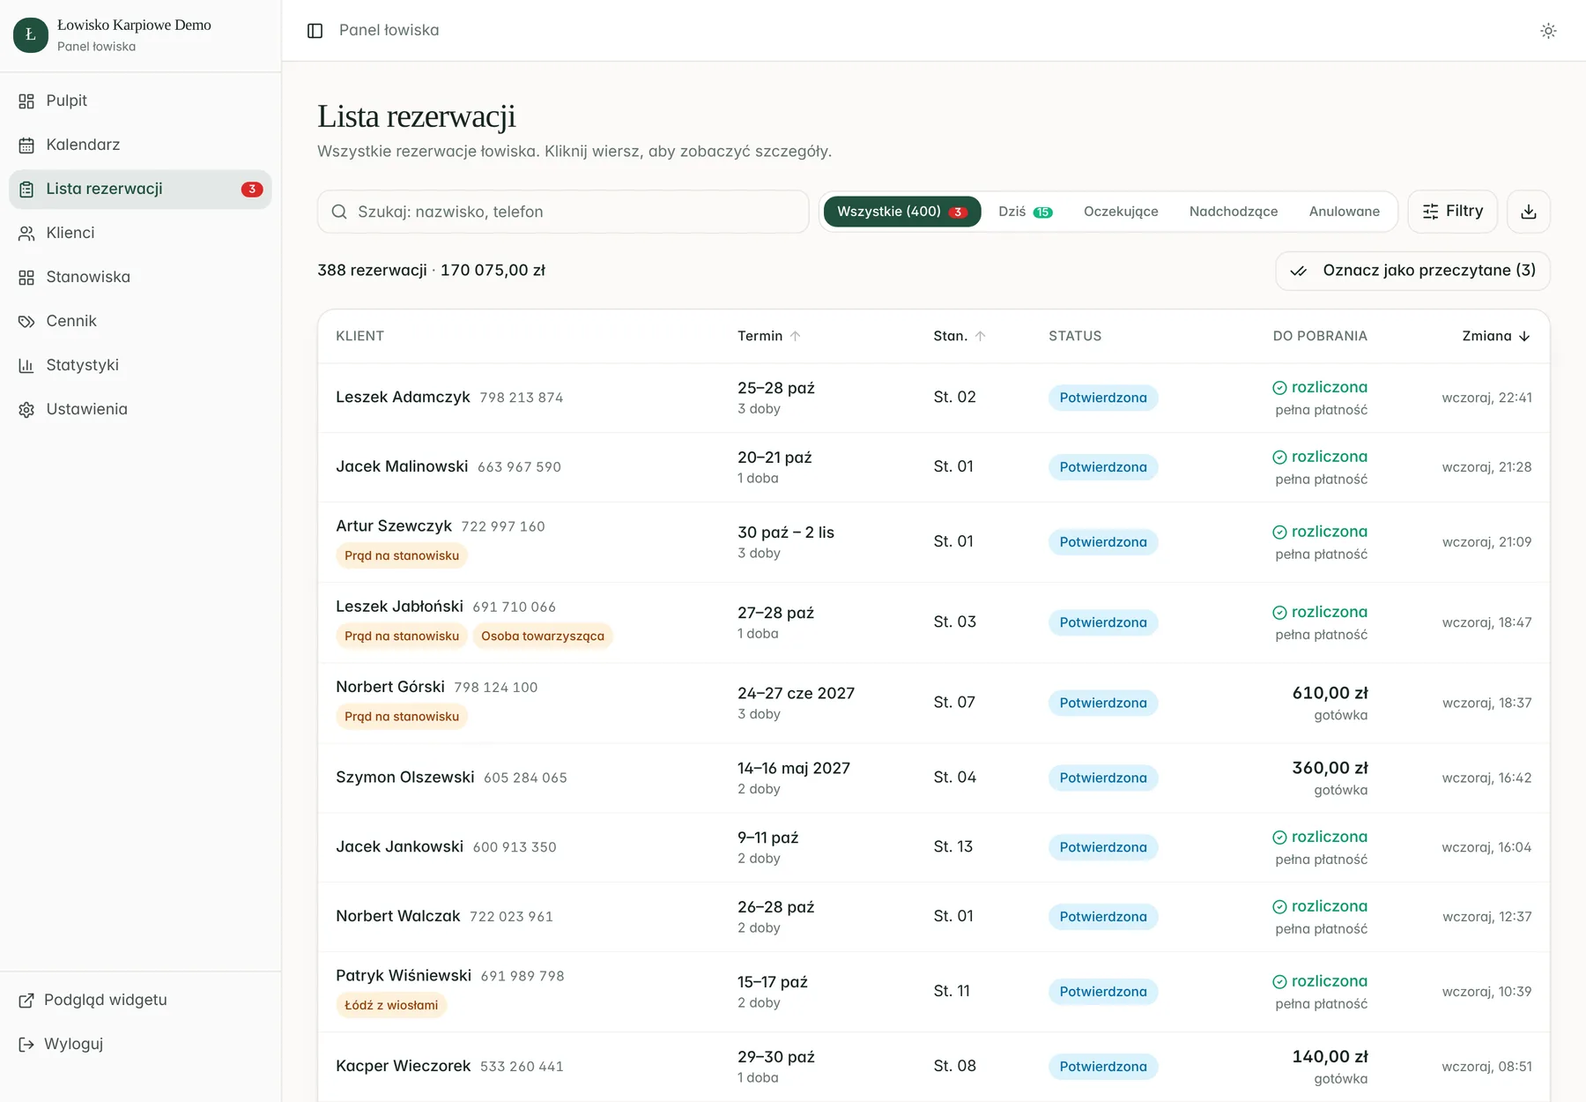The width and height of the screenshot is (1586, 1102).
Task: Open Jacek Malinowski reservation row
Action: (x=933, y=467)
